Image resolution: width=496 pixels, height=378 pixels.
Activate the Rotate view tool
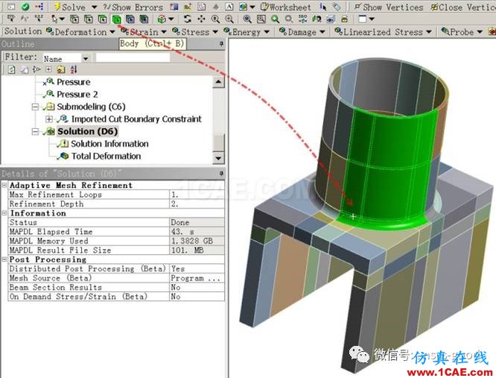click(x=187, y=19)
